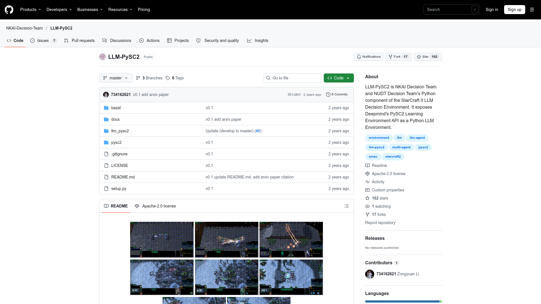Click the docs folder icon
This screenshot has width=541, height=304.
tap(106, 119)
